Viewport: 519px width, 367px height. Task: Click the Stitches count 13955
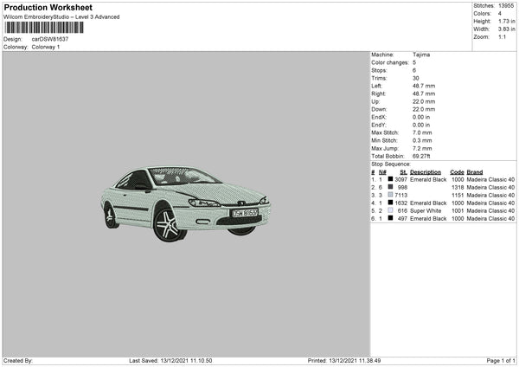pyautogui.click(x=508, y=4)
